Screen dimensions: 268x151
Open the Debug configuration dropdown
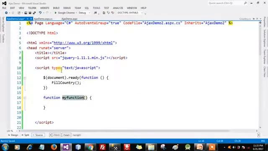tap(89, 13)
